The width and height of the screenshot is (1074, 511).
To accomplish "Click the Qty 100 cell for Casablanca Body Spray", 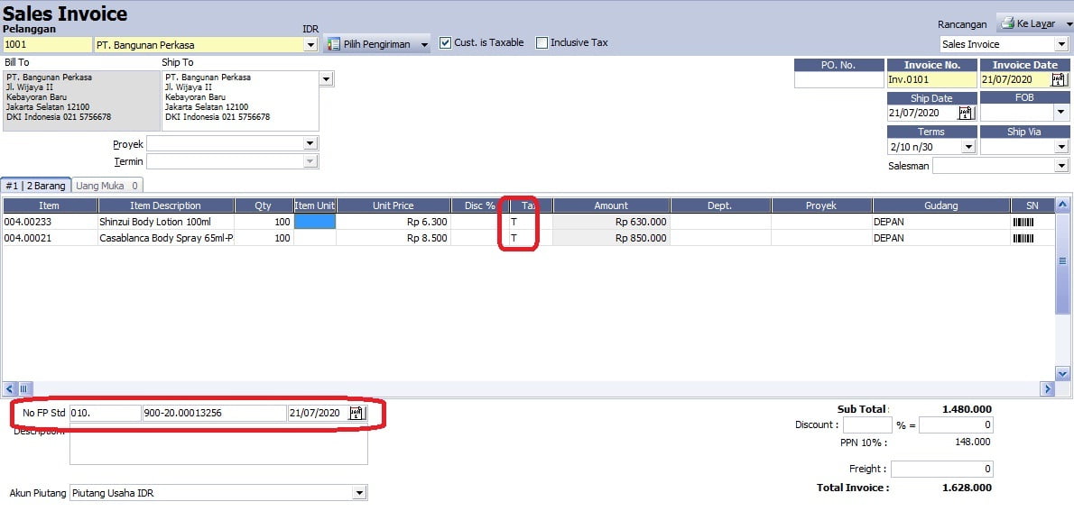I will [264, 238].
